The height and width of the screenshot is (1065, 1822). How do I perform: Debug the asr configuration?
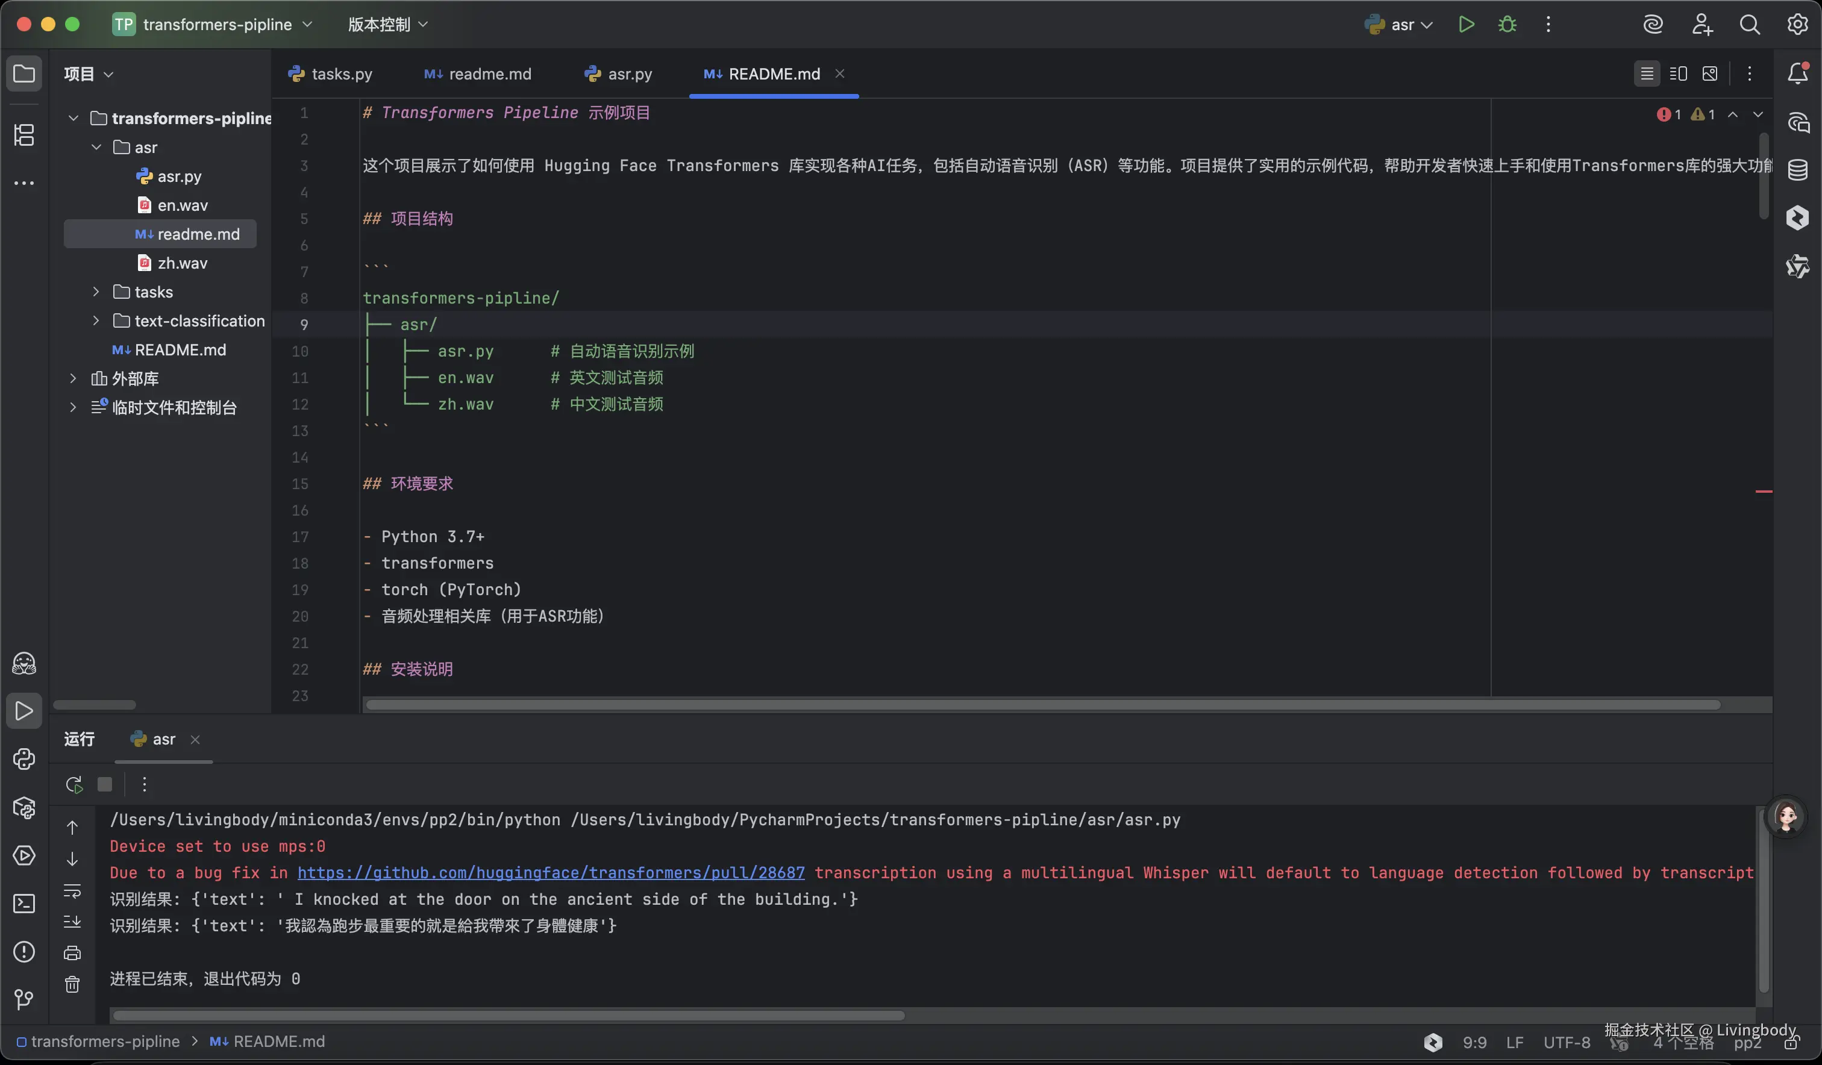[x=1507, y=25]
